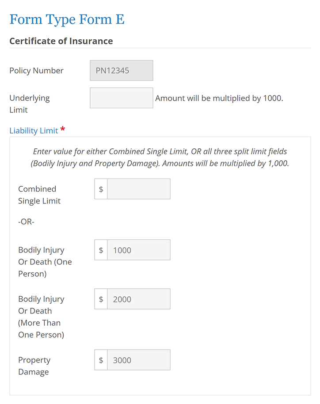Image resolution: width=320 pixels, height=404 pixels.
Task: Click the red required asterisk beside Liability Limit
Action: pyautogui.click(x=62, y=130)
